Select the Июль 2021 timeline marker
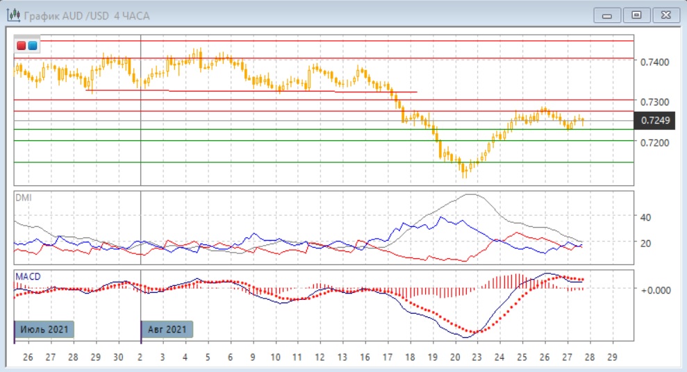Screen dimensions: 687x372 (x=44, y=329)
